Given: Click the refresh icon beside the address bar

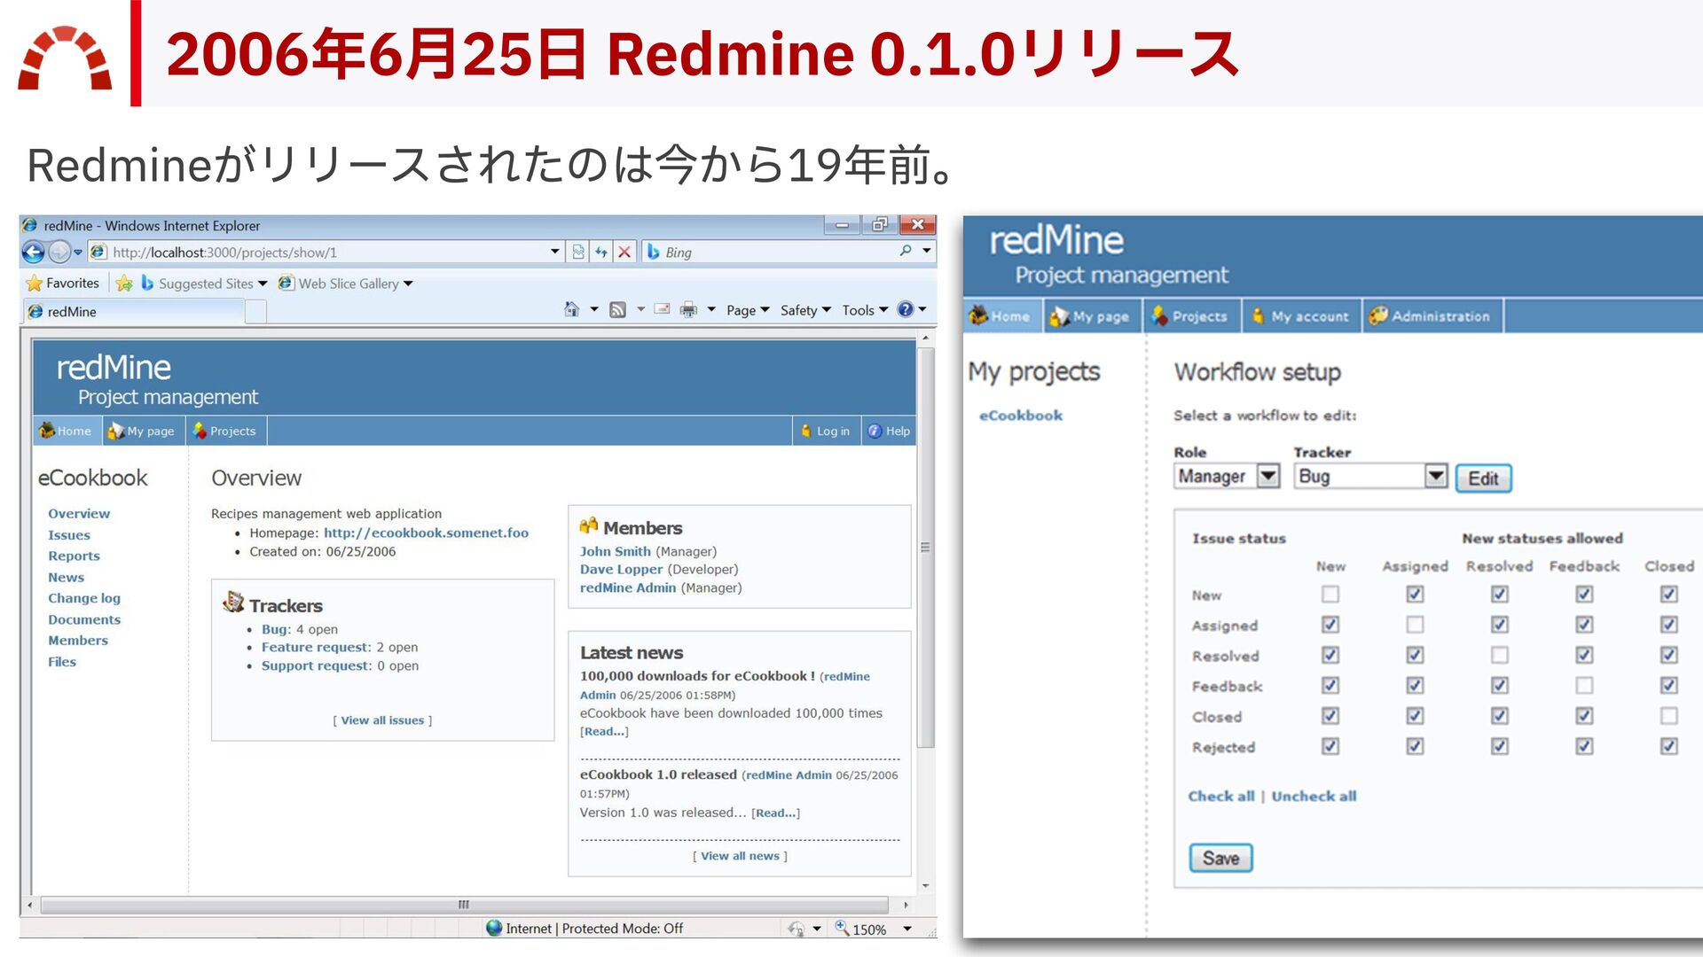Looking at the screenshot, I should pos(601,253).
